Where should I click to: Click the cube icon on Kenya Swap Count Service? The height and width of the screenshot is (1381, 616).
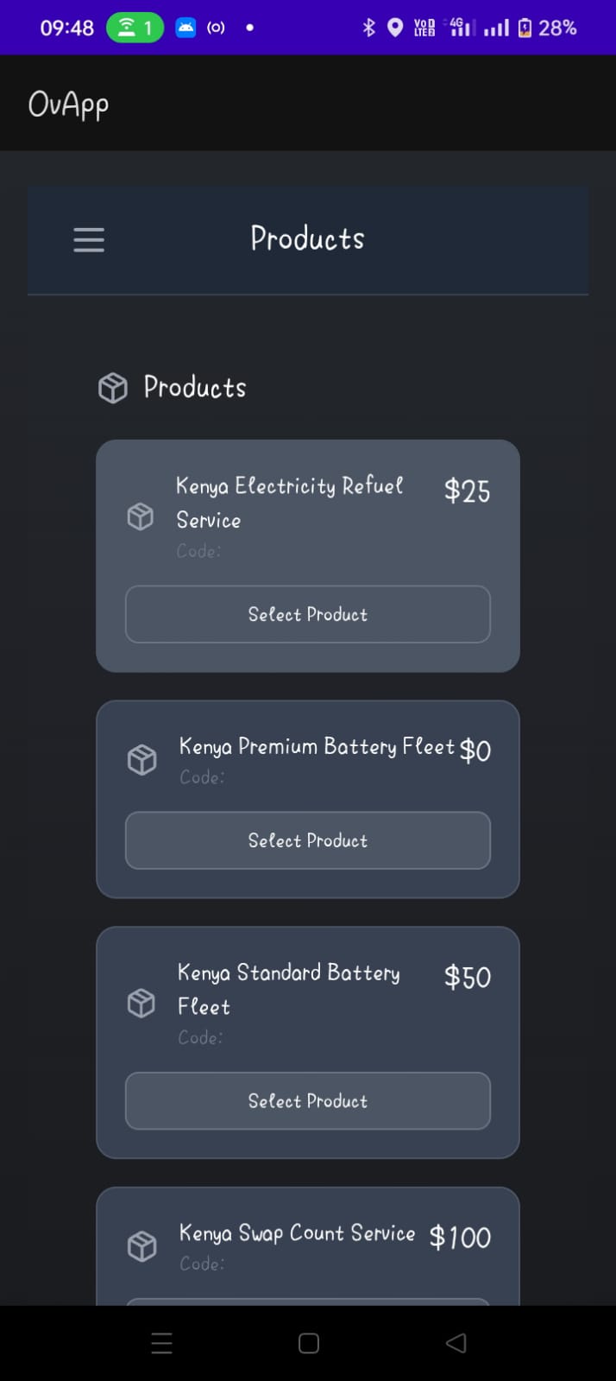(x=140, y=1245)
